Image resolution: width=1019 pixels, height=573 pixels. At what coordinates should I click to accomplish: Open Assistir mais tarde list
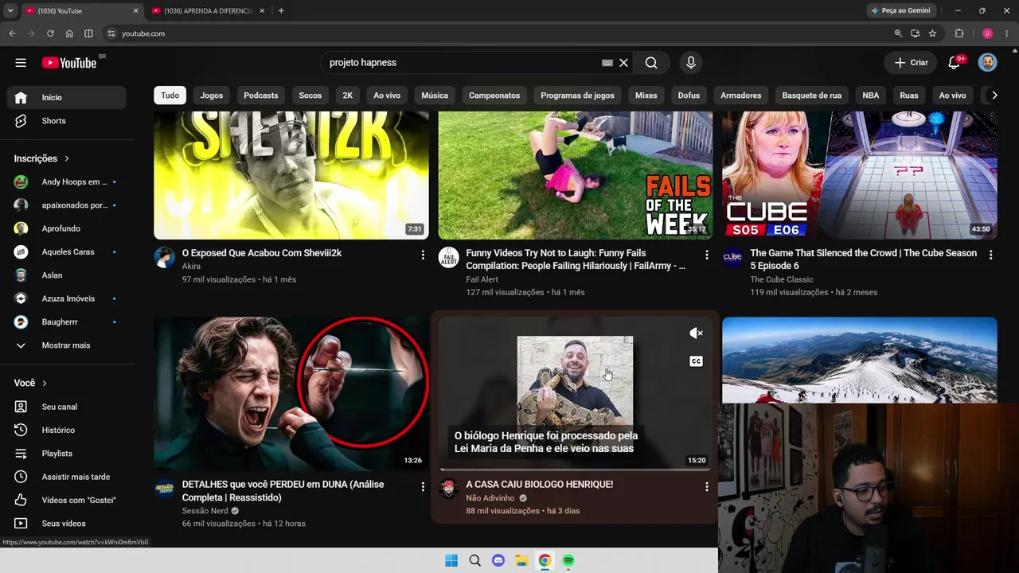pos(67,477)
